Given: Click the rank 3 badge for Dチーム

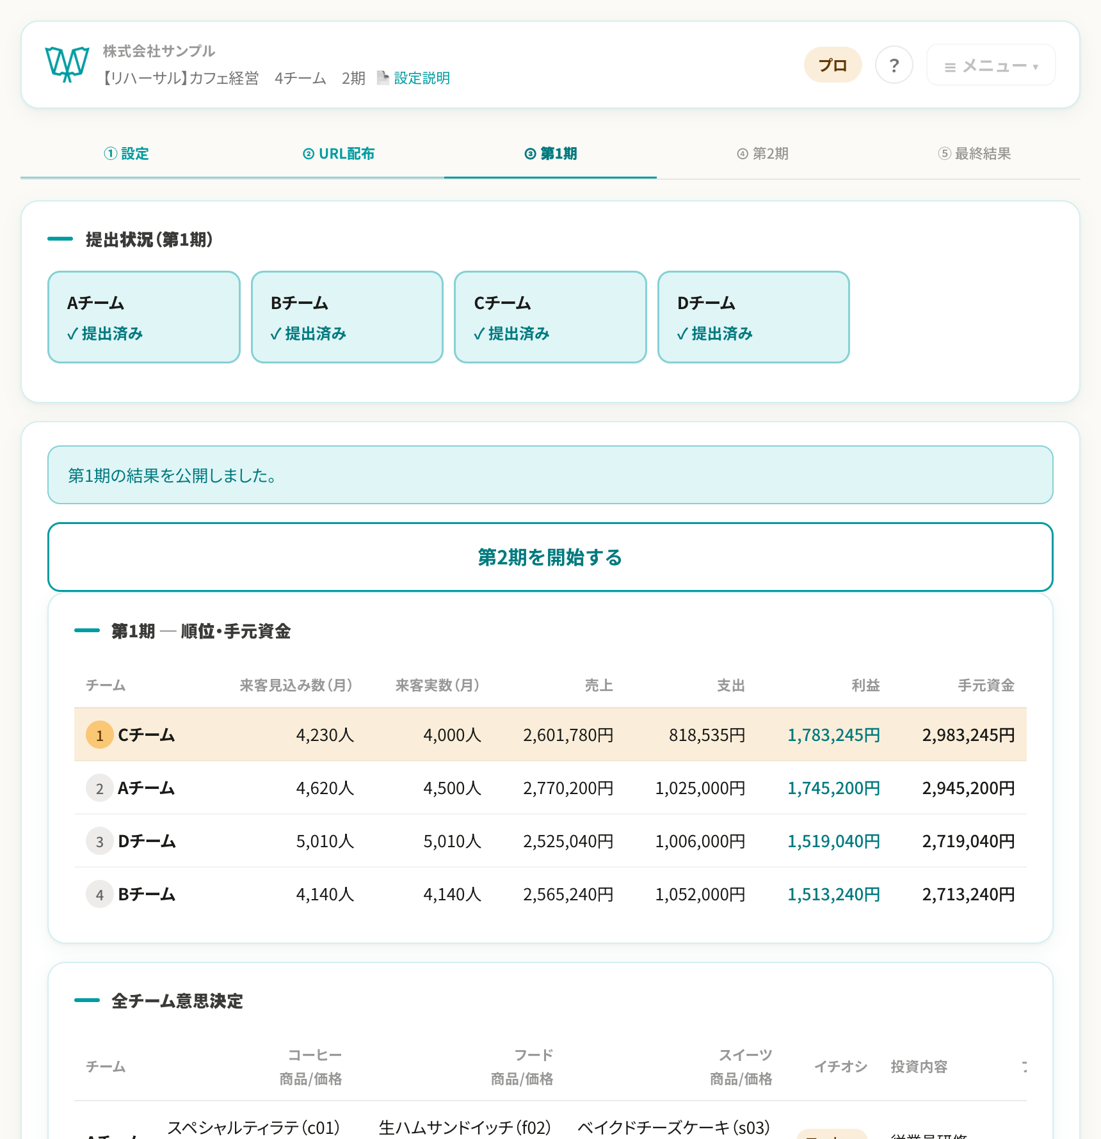Looking at the screenshot, I should (x=100, y=841).
